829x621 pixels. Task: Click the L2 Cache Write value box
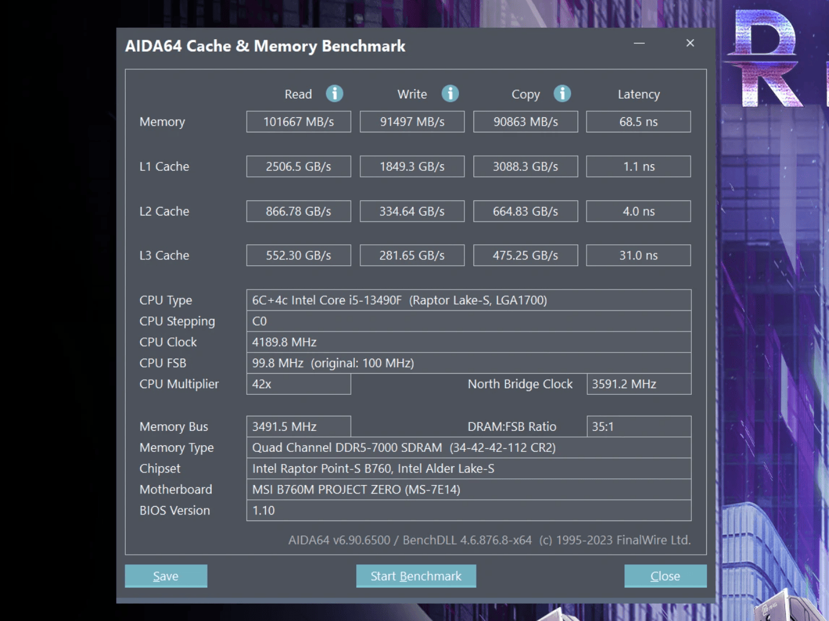pyautogui.click(x=412, y=211)
